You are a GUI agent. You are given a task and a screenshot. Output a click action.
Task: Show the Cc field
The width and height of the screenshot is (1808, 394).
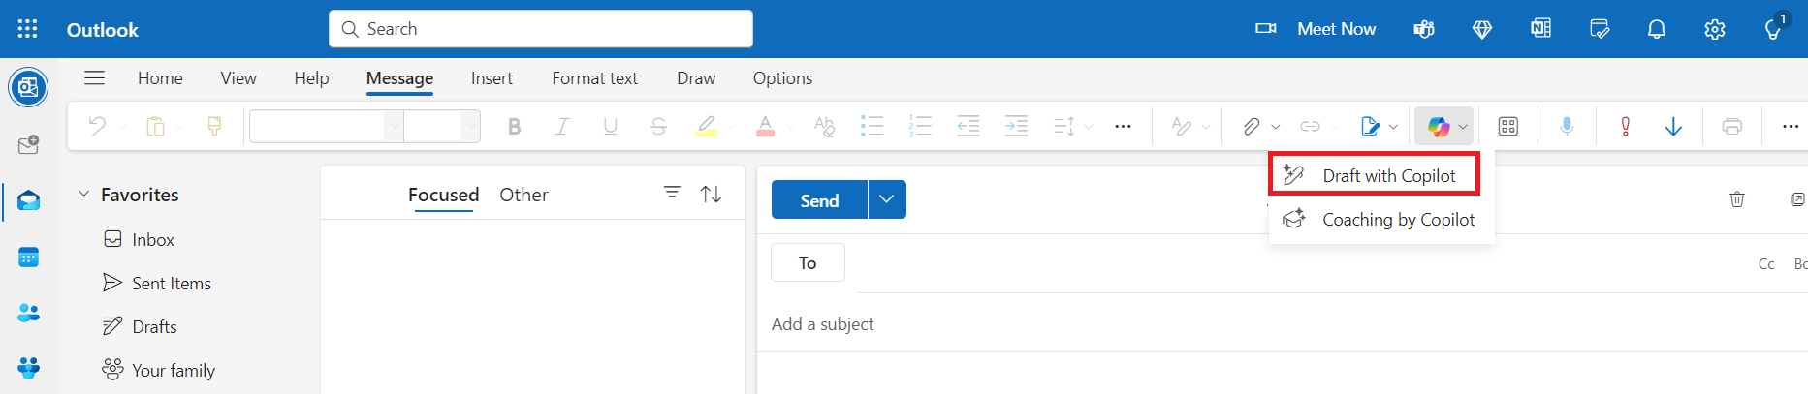[1766, 263]
